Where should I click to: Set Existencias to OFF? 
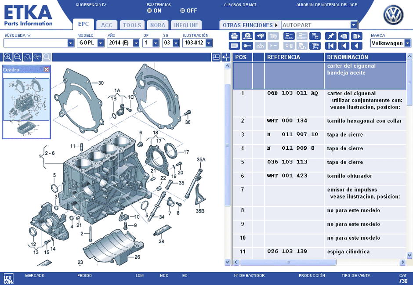pos(182,11)
